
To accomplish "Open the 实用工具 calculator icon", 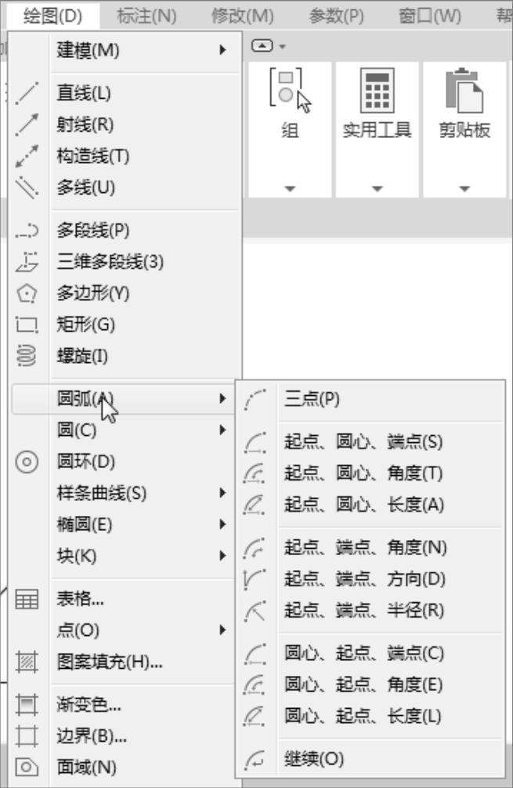I will 377,91.
